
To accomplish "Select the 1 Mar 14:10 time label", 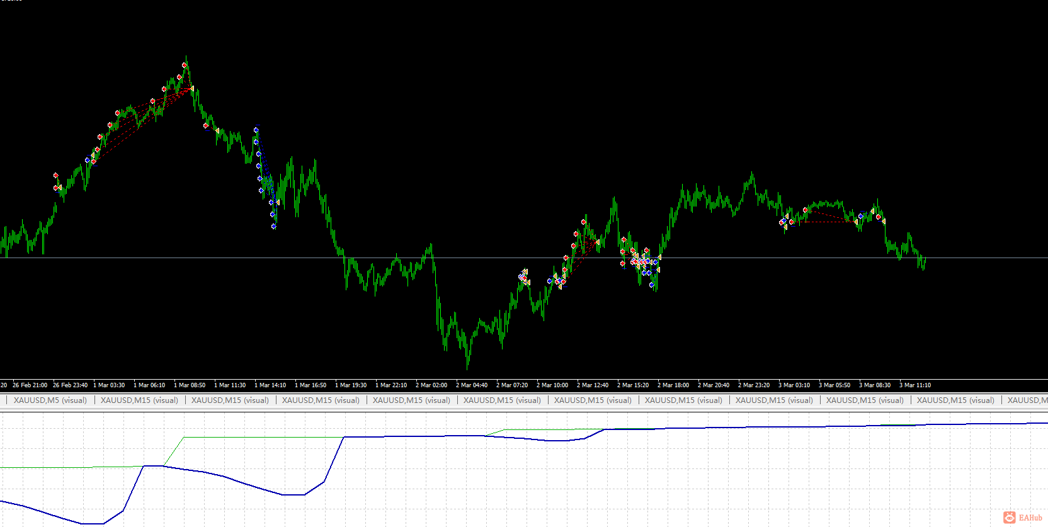I will tap(270, 385).
